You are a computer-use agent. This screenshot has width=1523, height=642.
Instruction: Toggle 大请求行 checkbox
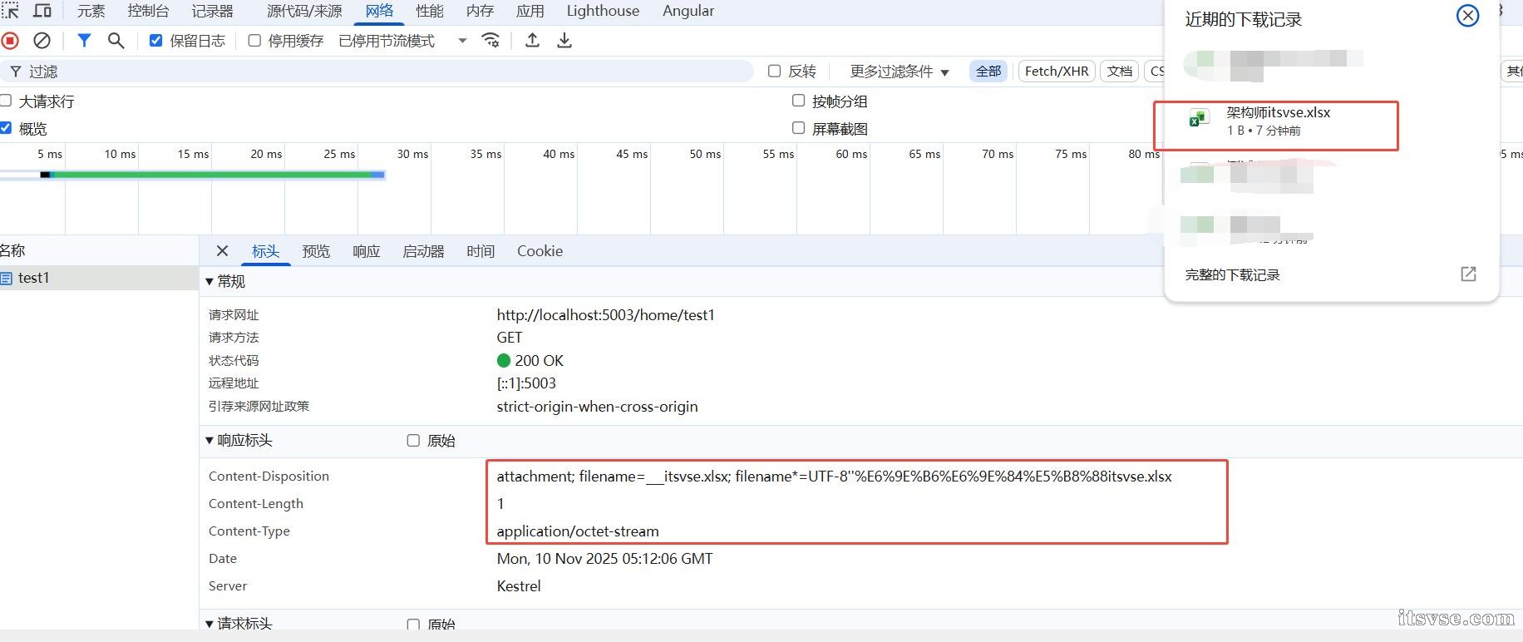6,101
